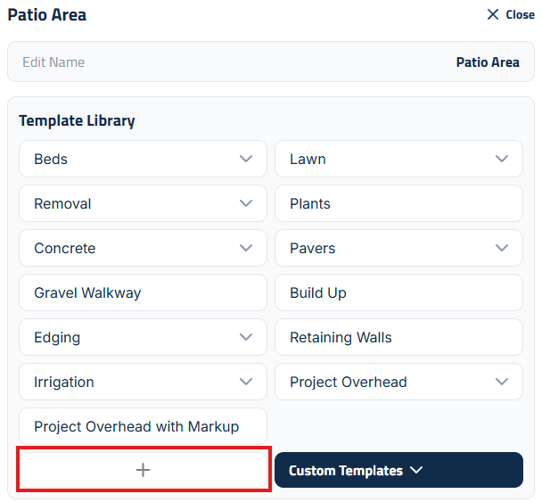Expand the Irrigation template chevron
The height and width of the screenshot is (502, 542).
click(x=246, y=382)
